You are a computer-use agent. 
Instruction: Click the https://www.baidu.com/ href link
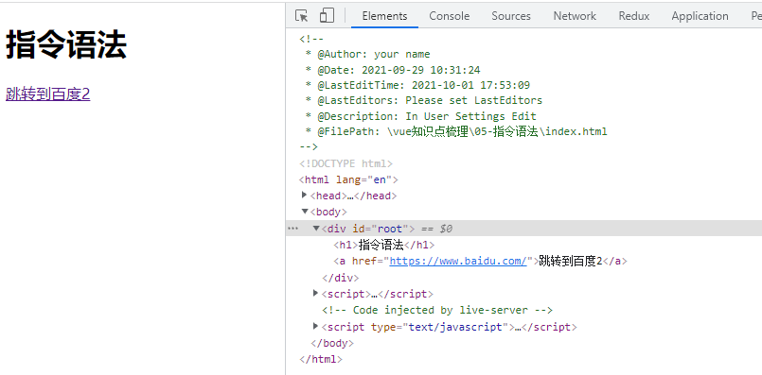[x=458, y=261]
